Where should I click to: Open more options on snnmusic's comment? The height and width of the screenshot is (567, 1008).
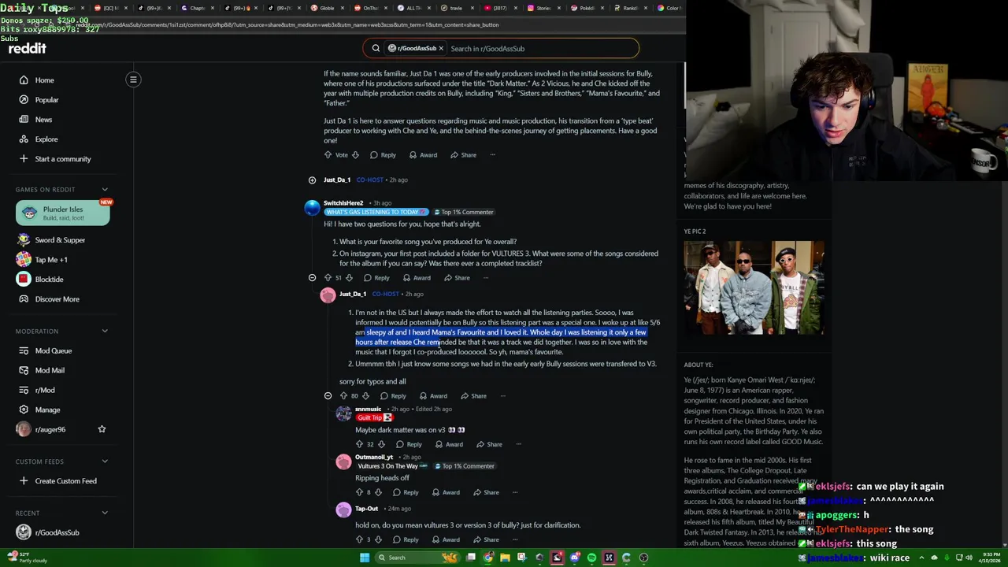pos(518,444)
